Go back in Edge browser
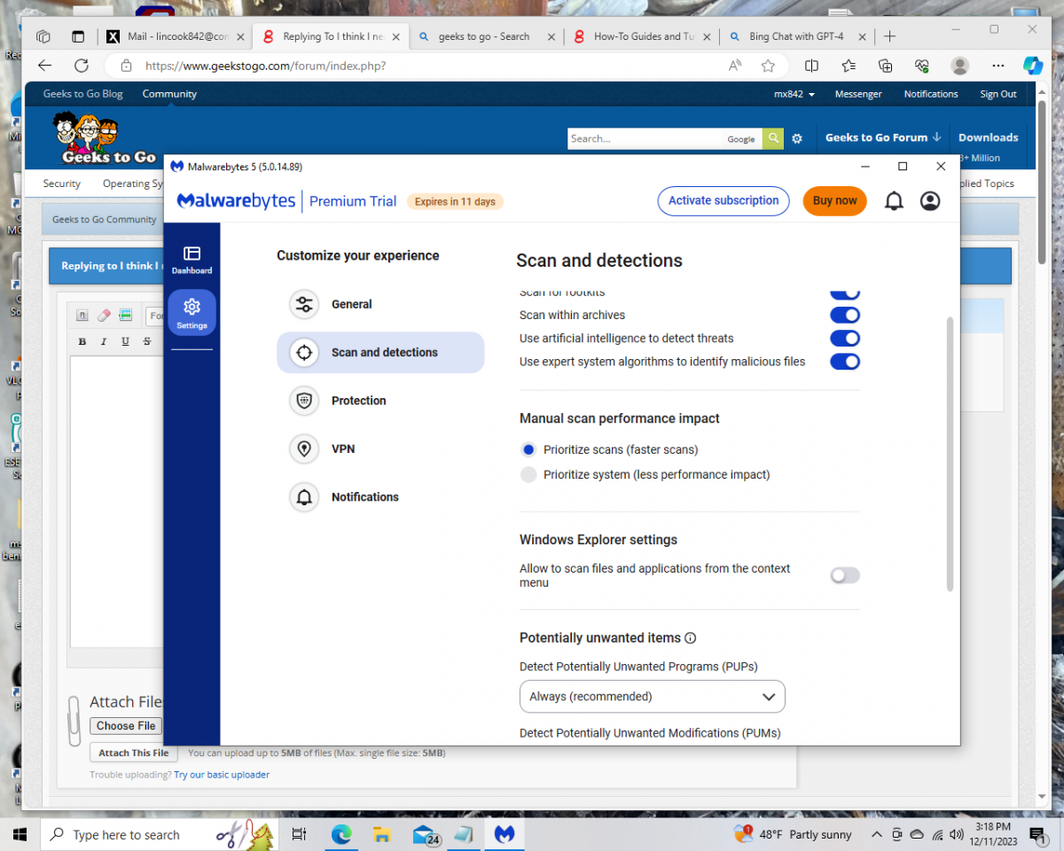The image size is (1064, 851). [x=44, y=66]
